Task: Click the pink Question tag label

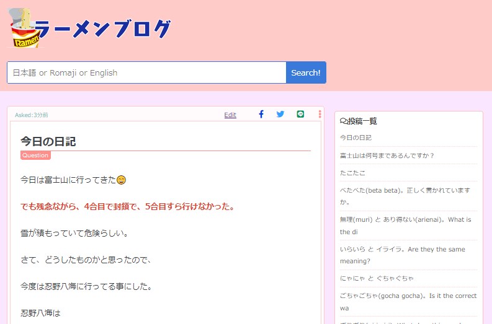Action: coord(35,155)
